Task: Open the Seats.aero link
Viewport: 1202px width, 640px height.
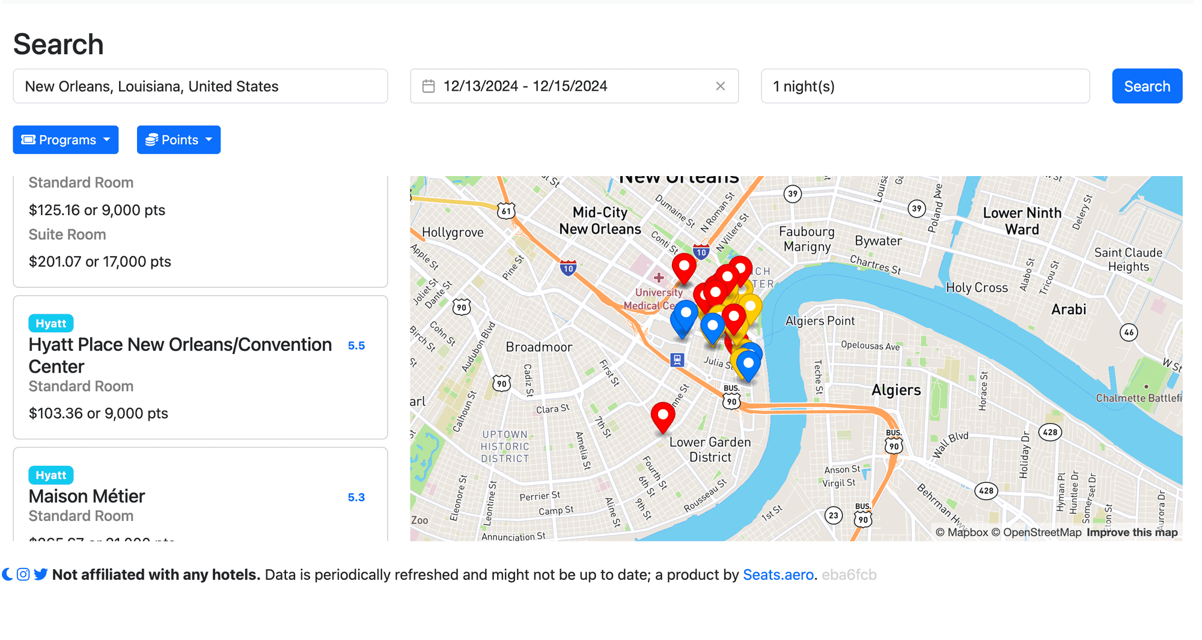Action: click(778, 574)
